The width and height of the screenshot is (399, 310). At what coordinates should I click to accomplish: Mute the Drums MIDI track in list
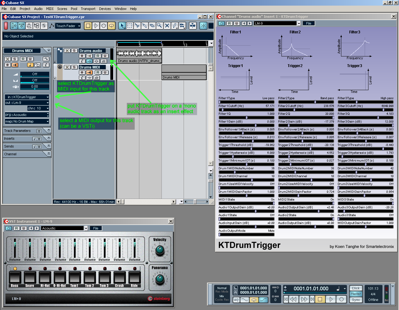click(67, 67)
